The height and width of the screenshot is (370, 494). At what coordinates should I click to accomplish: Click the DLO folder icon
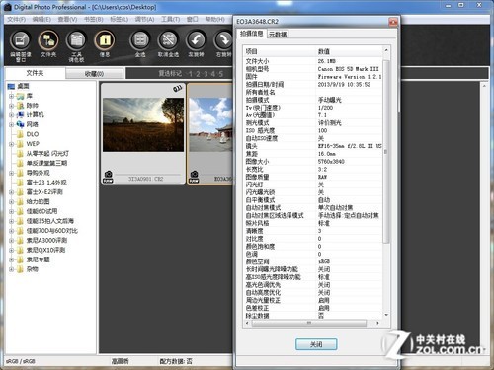point(21,134)
